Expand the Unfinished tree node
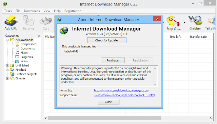This screenshot has height=124, width=217. pyautogui.click(x=7, y=65)
